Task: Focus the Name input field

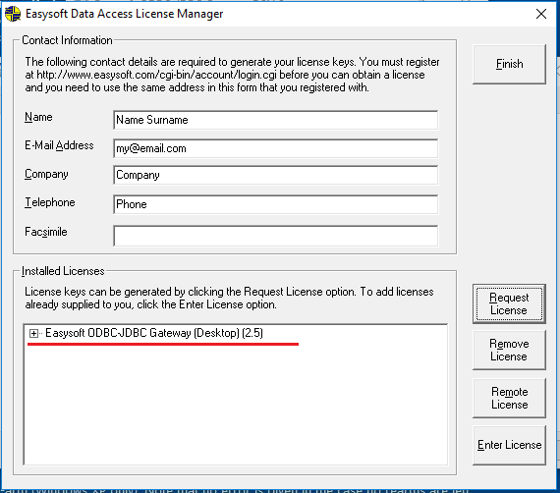Action: [276, 120]
